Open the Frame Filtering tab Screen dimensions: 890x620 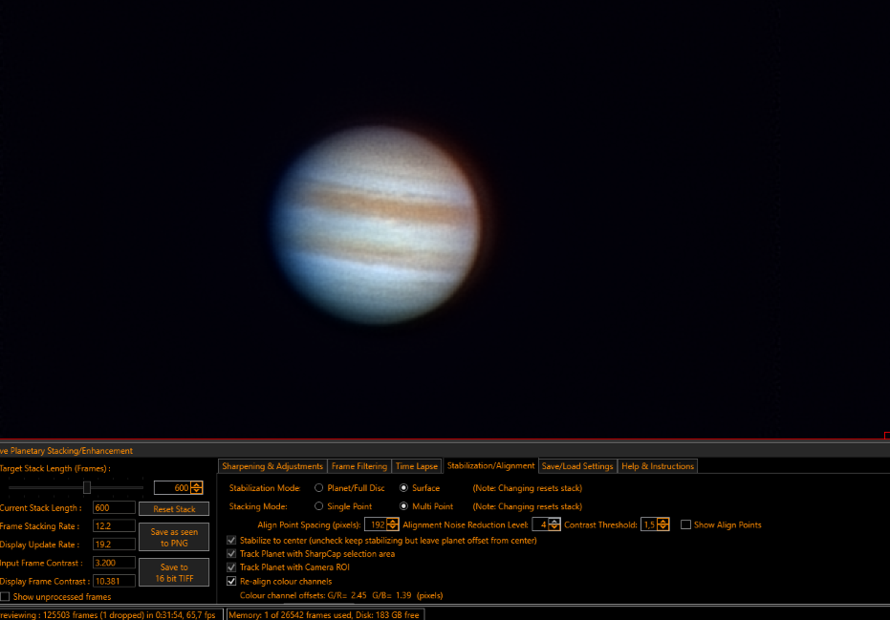pyautogui.click(x=359, y=466)
